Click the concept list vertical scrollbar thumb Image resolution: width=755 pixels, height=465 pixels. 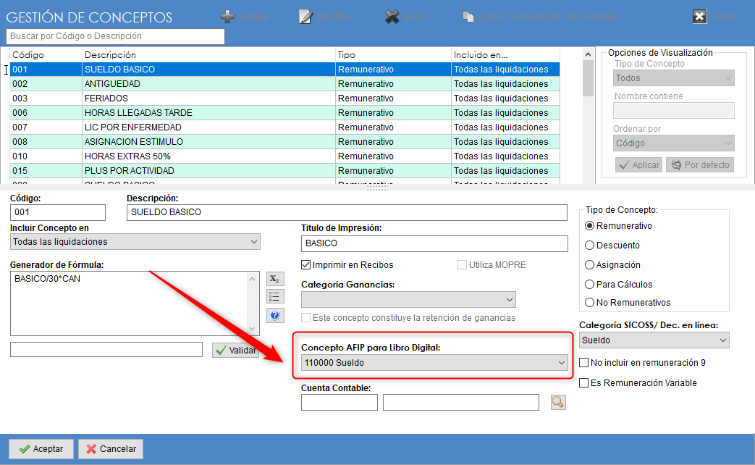click(588, 78)
